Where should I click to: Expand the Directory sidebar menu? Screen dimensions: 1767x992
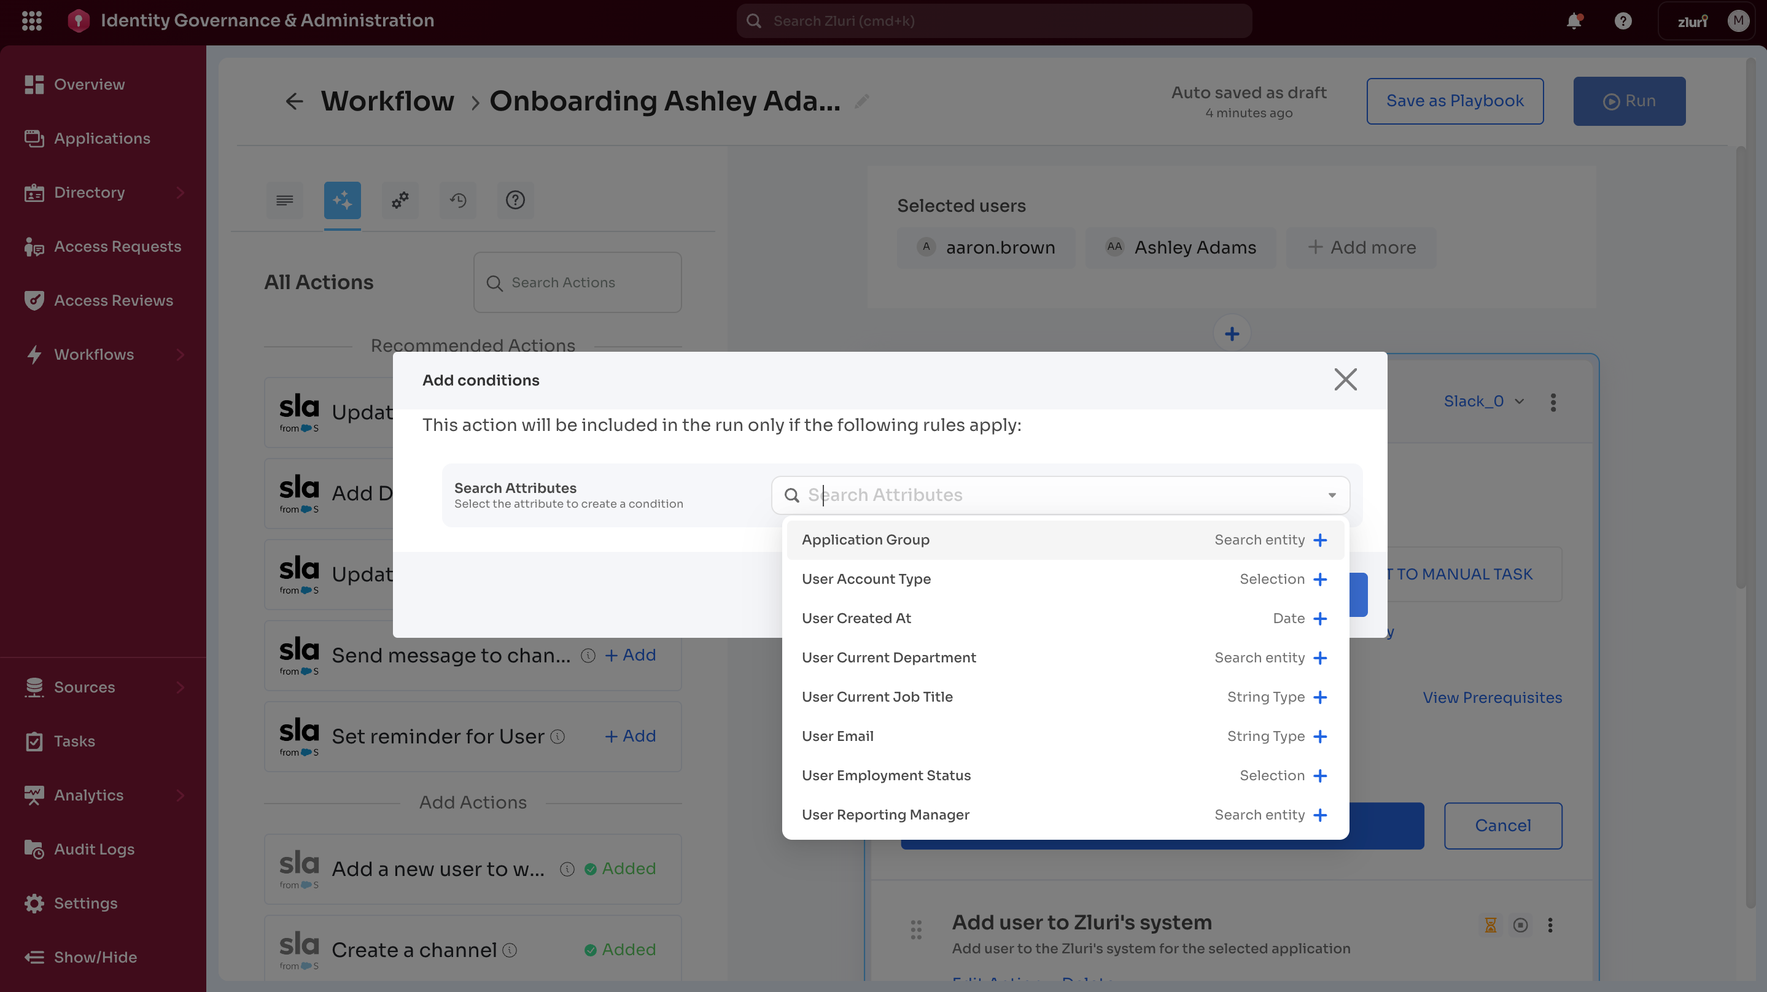[x=180, y=193]
